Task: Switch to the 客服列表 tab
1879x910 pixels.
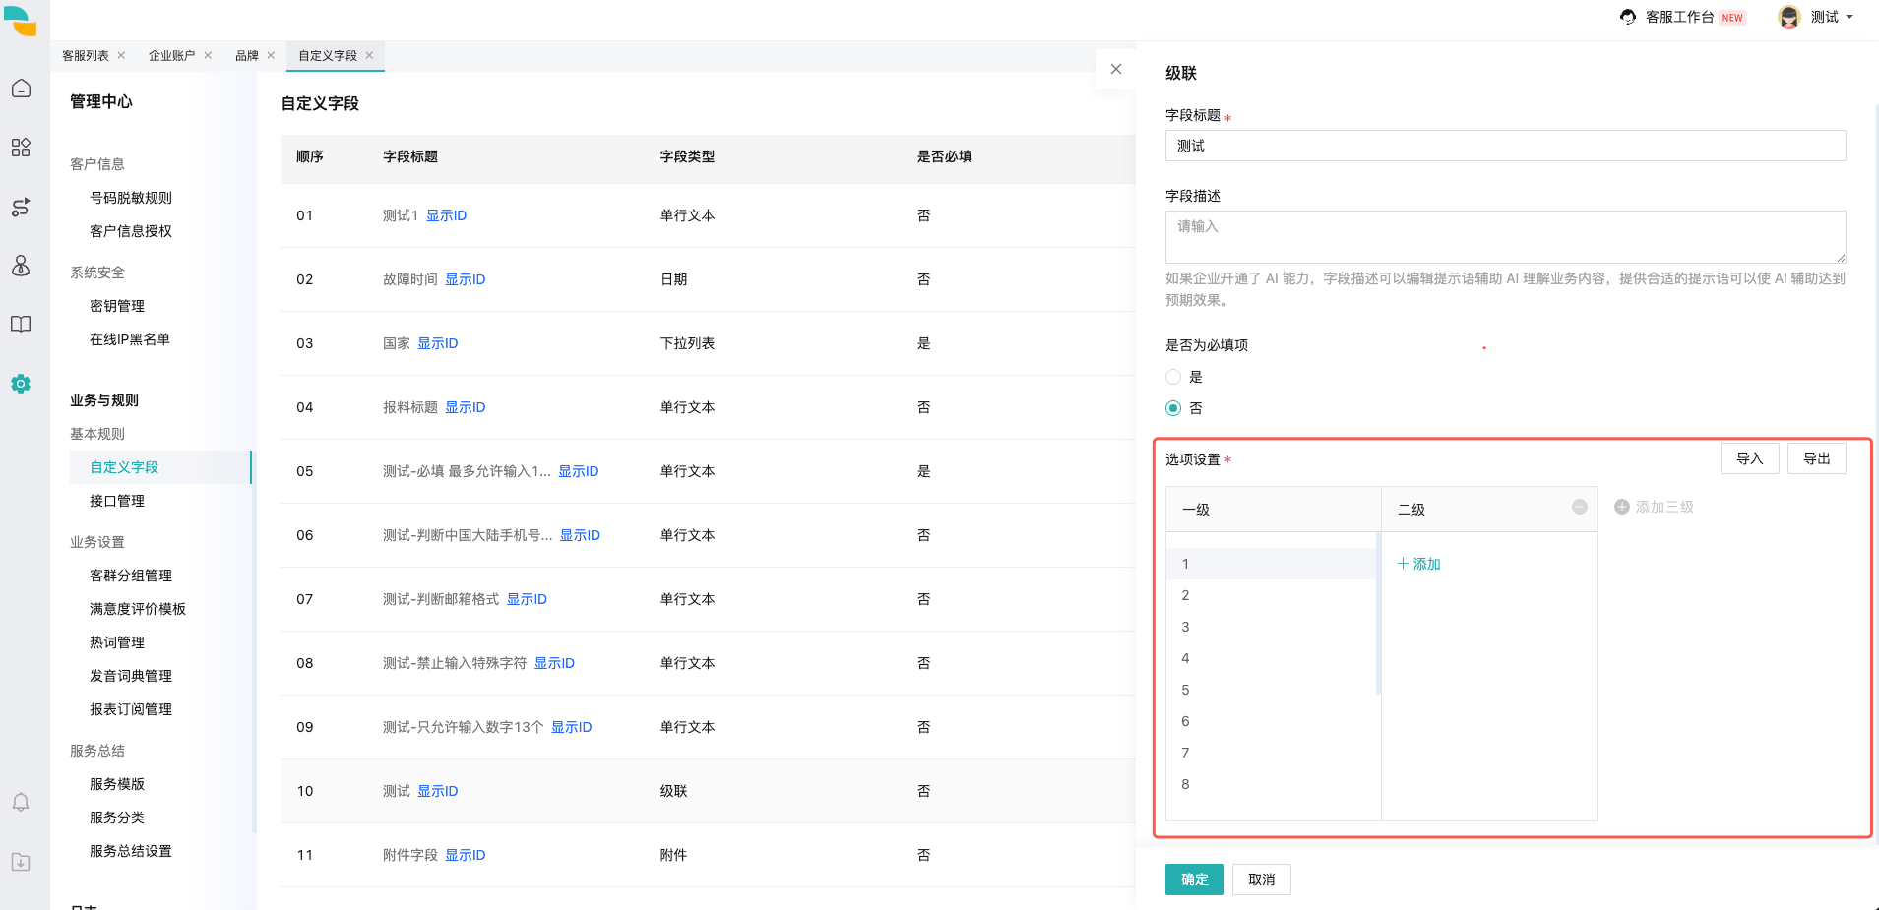Action: click(x=86, y=55)
